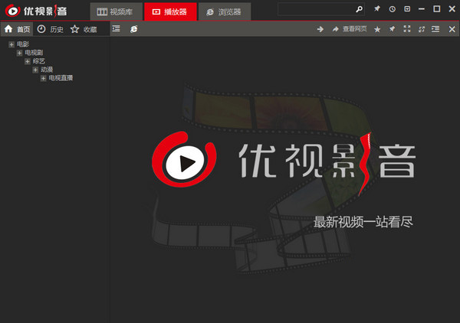Expand the 电视直播 tree node
This screenshot has width=460, height=323.
click(x=43, y=78)
